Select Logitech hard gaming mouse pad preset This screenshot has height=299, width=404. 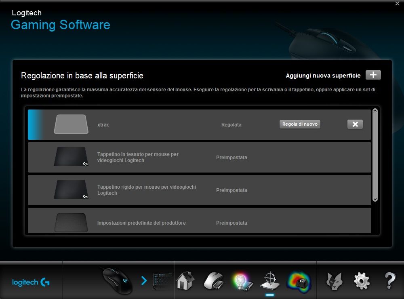[x=162, y=190]
